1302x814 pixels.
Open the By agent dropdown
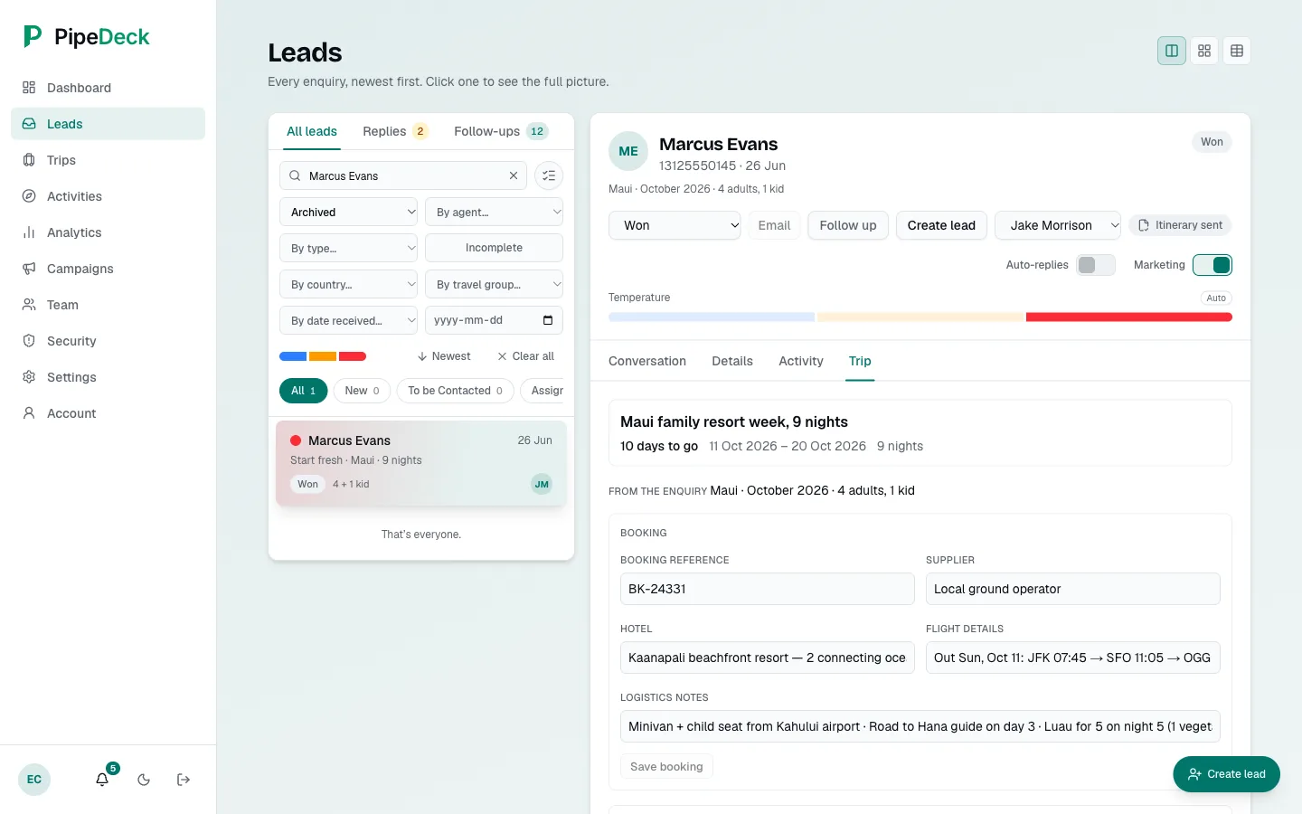(494, 212)
